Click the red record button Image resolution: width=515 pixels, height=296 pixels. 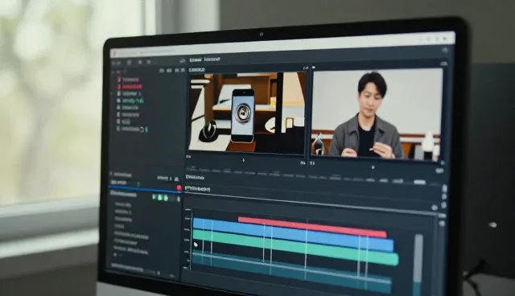[x=179, y=187]
